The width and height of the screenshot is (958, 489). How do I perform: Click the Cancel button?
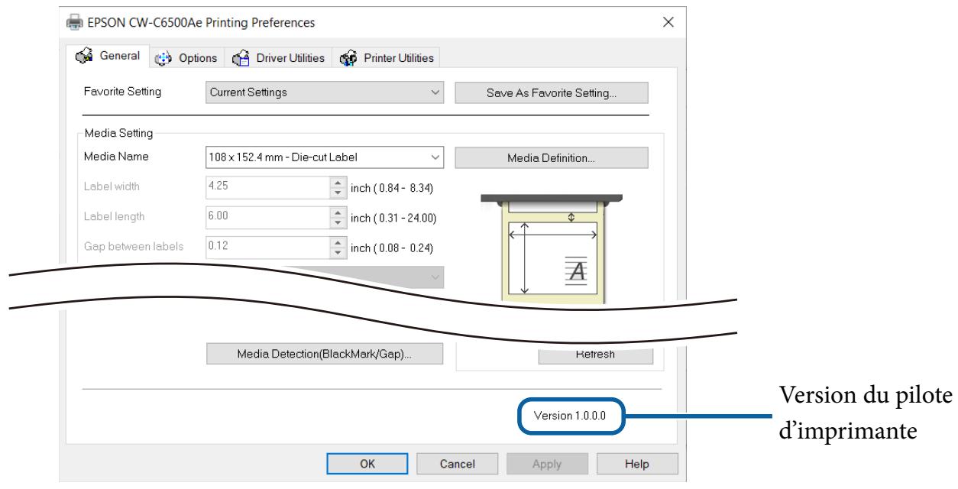tap(458, 464)
